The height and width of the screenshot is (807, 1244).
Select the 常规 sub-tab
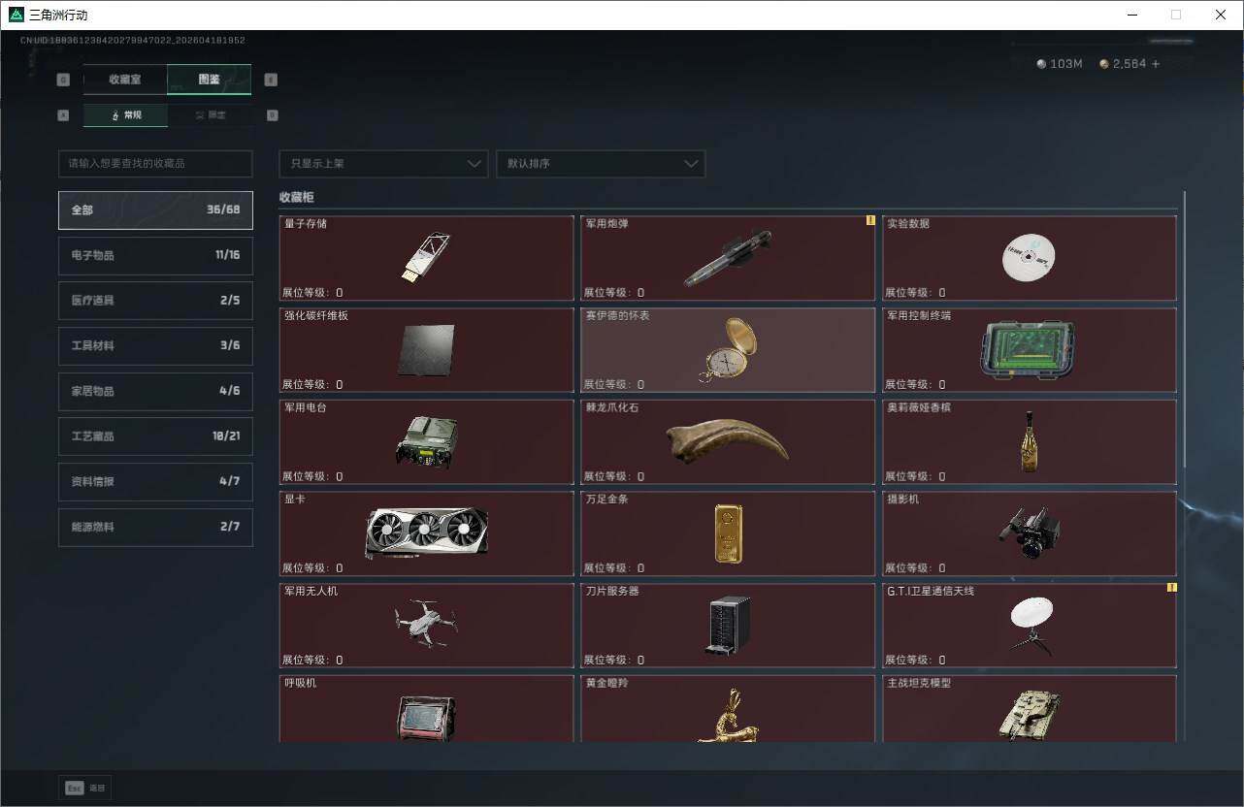126,115
